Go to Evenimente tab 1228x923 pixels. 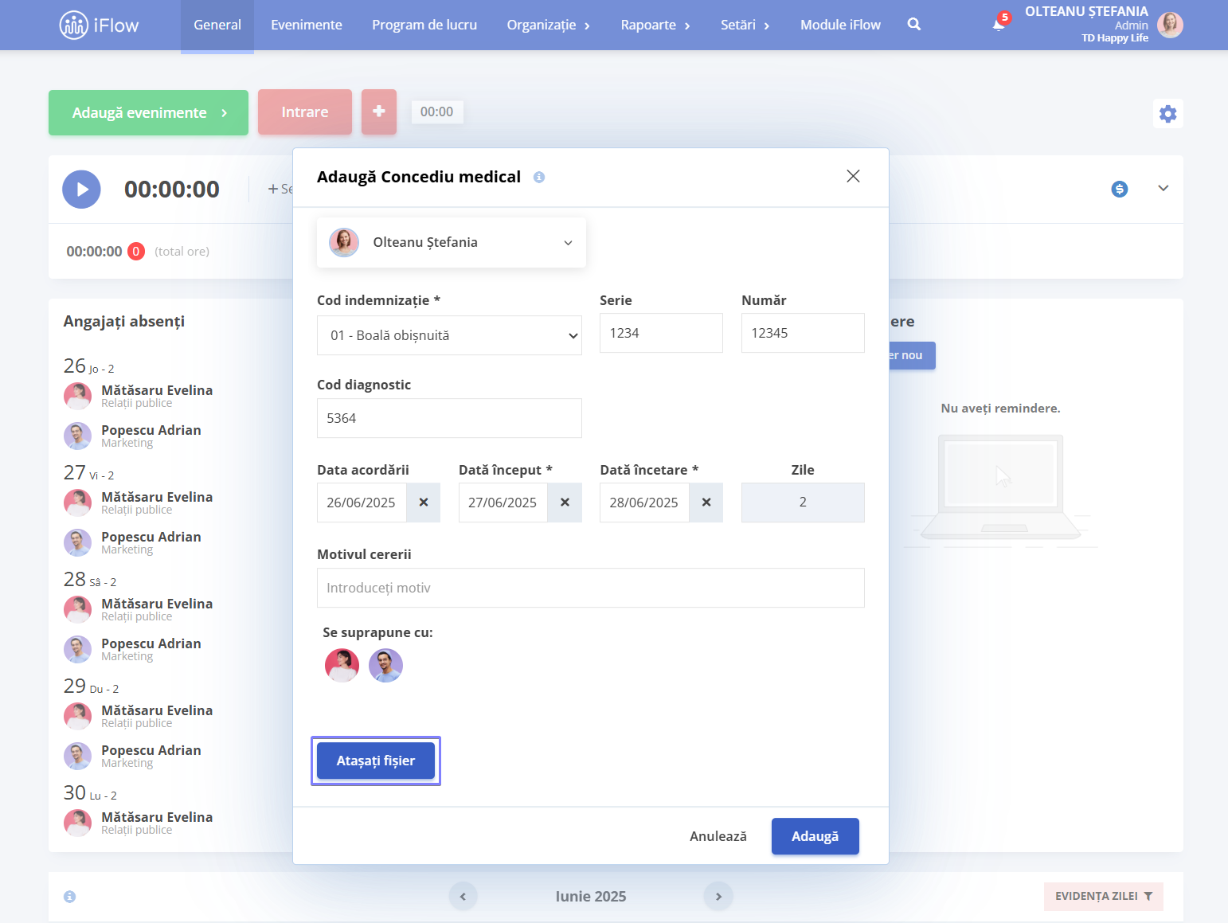click(x=307, y=25)
